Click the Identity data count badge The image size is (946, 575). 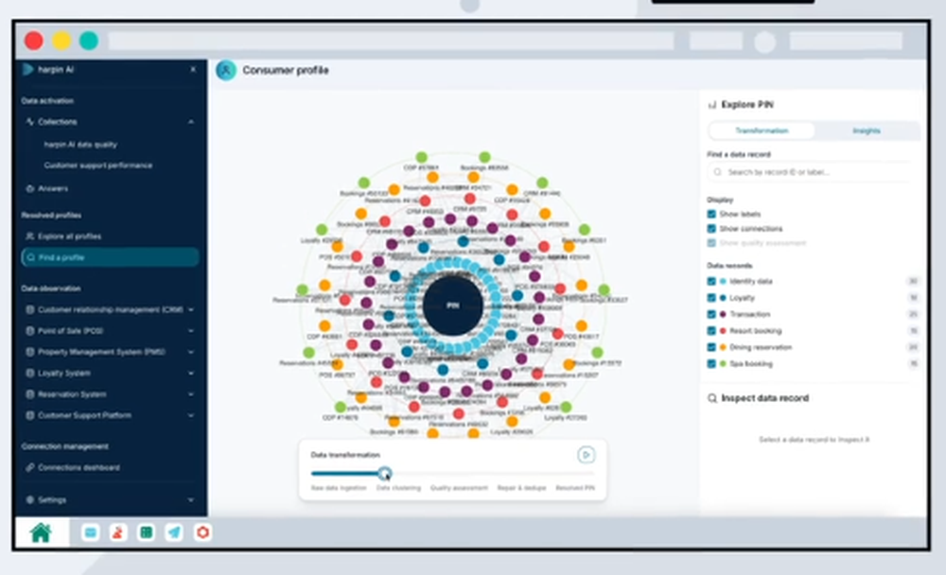[x=913, y=281]
